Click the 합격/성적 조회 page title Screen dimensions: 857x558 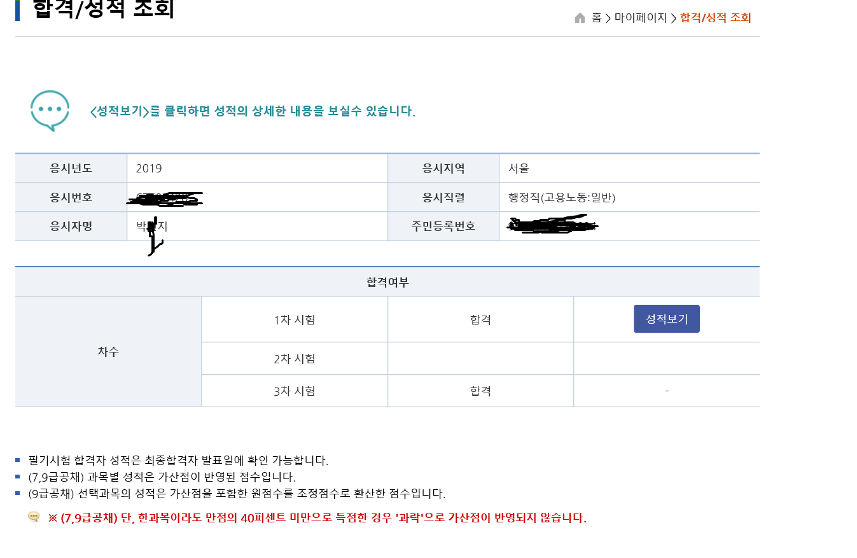pyautogui.click(x=103, y=9)
